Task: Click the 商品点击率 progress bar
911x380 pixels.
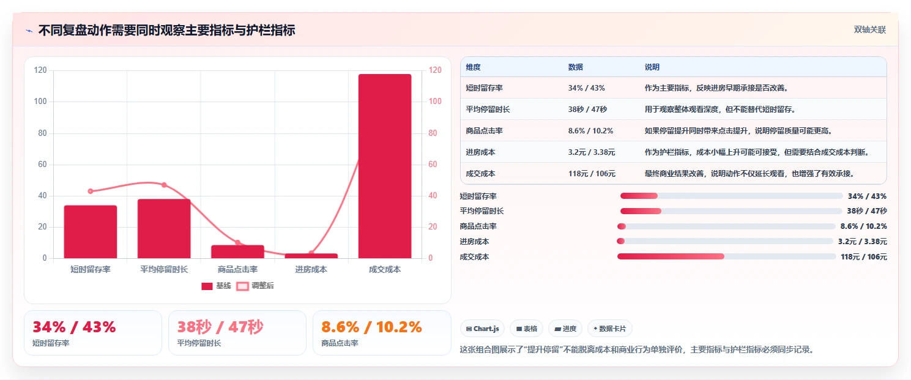Action: tap(726, 226)
